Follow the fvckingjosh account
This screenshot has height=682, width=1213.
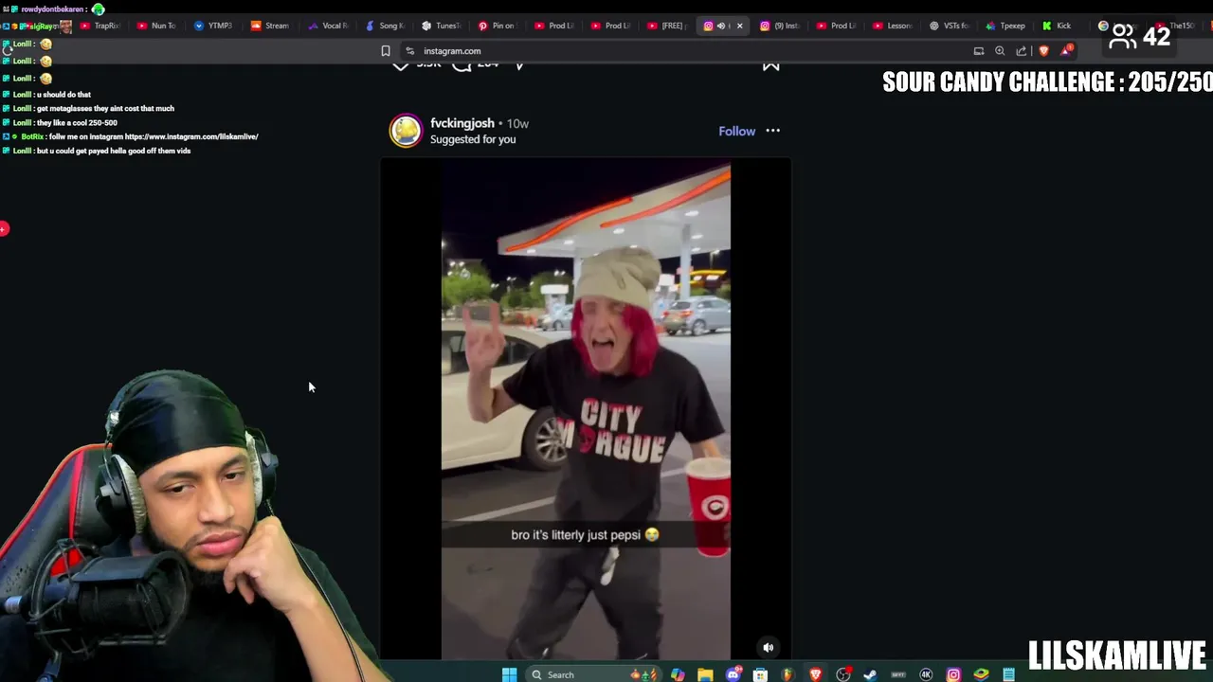736,131
